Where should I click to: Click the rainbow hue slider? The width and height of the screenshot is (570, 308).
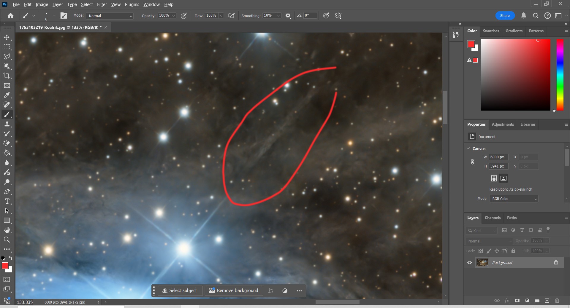[x=560, y=75]
